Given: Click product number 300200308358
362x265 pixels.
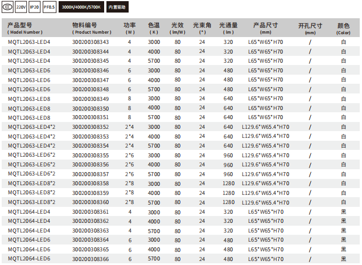Looking at the screenshot, I should [90, 184].
